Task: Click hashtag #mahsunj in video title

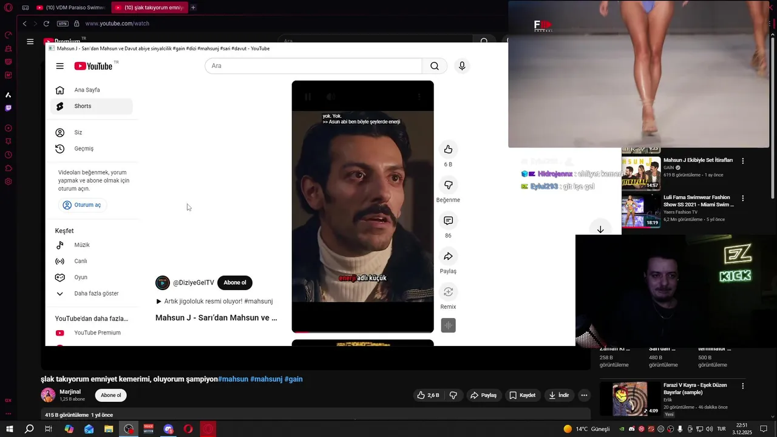Action: tap(266, 379)
